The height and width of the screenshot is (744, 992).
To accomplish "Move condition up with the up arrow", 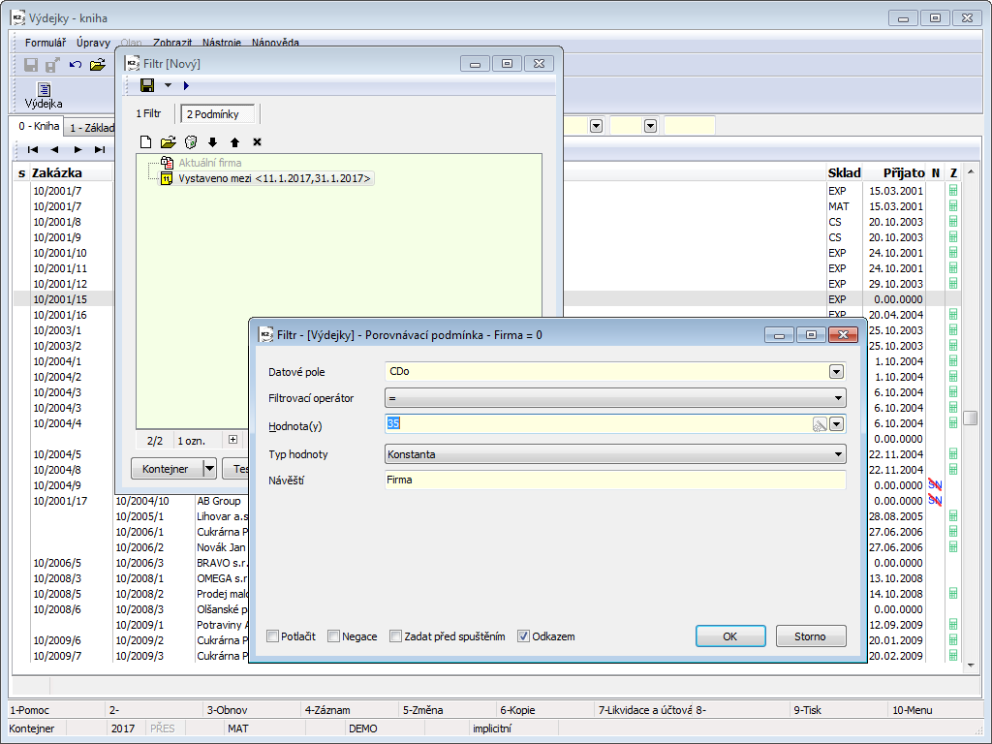I will click(x=234, y=142).
